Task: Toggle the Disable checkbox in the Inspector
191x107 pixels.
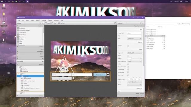Action: point(128,56)
